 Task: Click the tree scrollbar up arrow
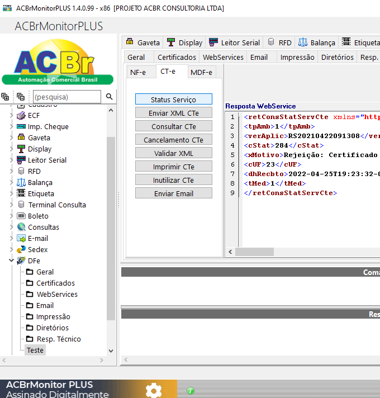pos(111,110)
